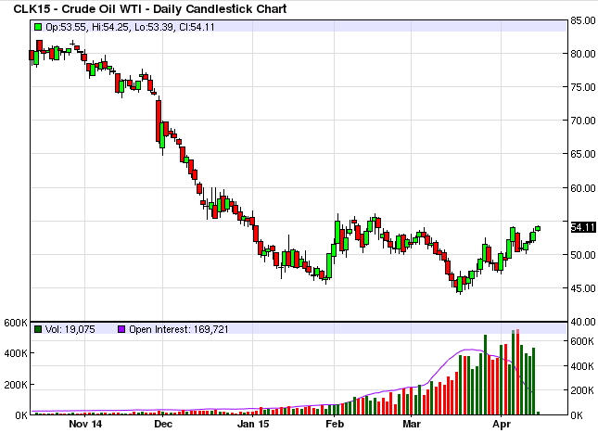The image size is (598, 433).
Task: Click the 40.00 price axis label
Action: (x=583, y=322)
